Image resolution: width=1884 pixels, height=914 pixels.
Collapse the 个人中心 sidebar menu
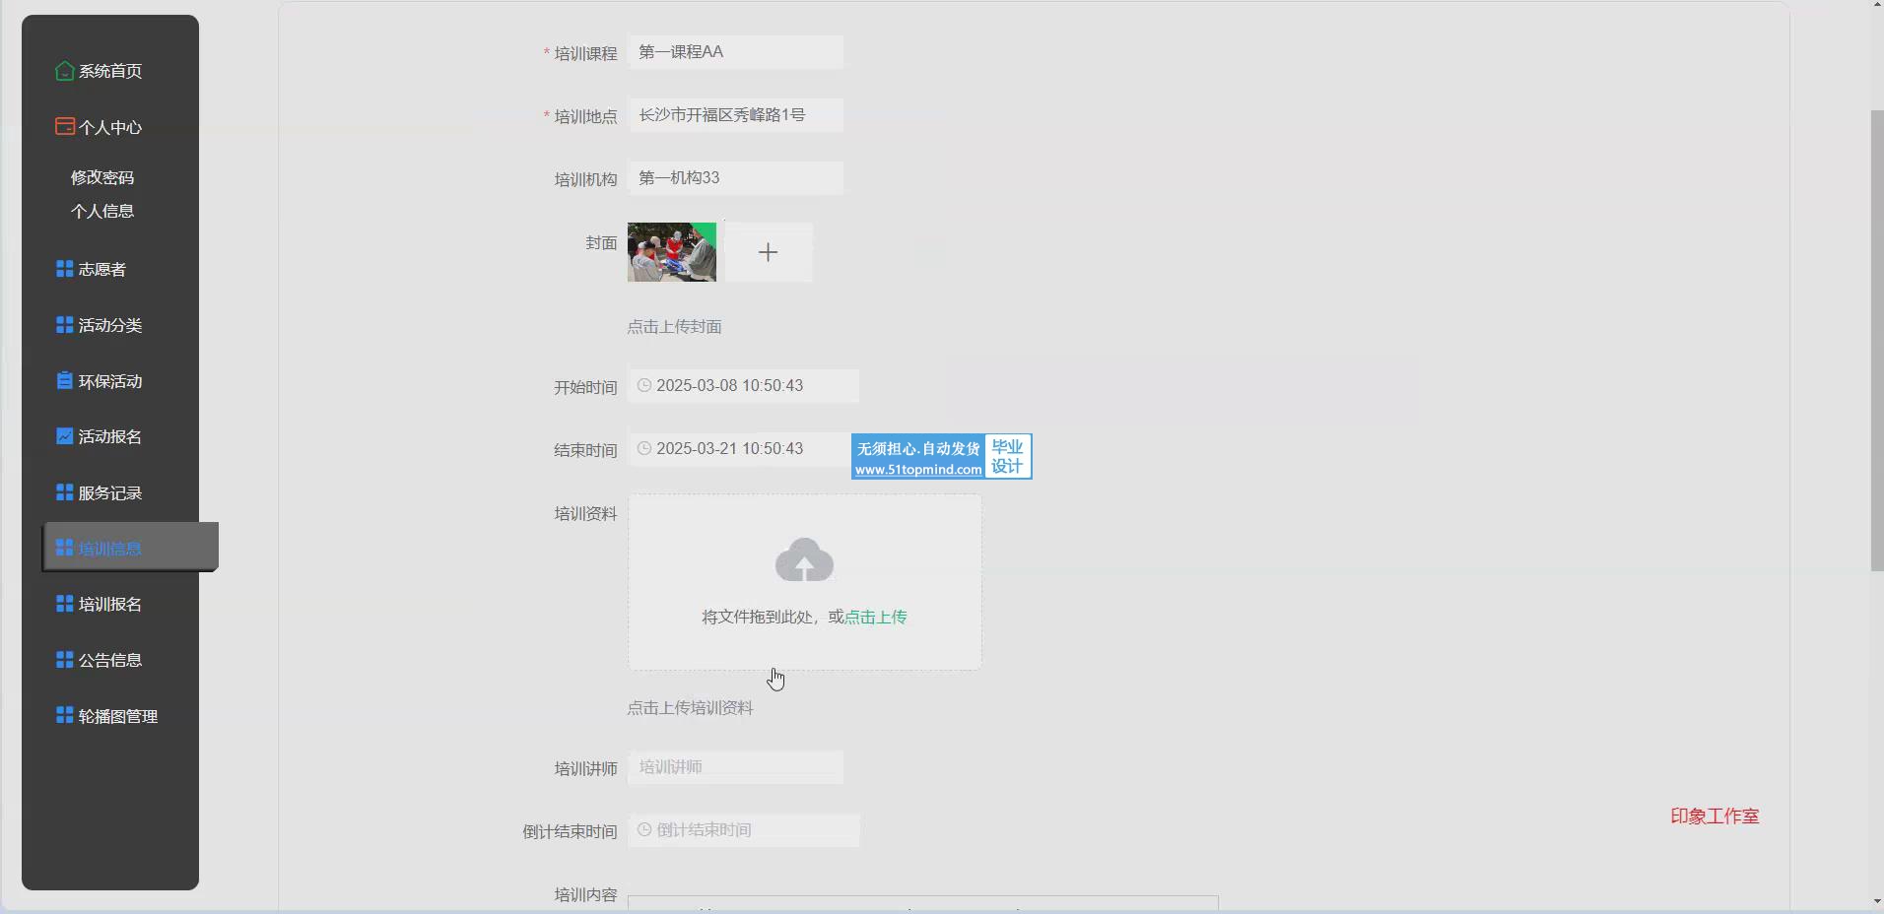pyautogui.click(x=110, y=127)
